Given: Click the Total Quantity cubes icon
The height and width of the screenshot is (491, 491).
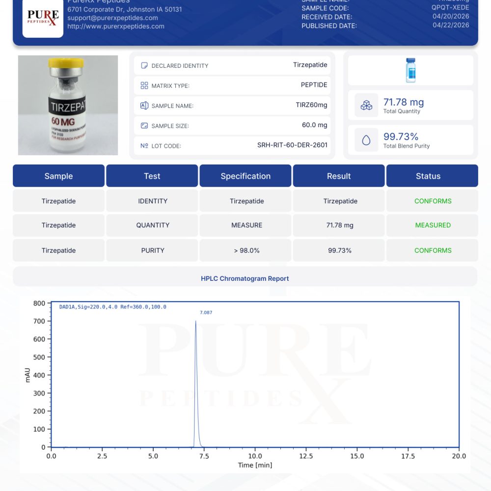Looking at the screenshot, I should (366, 105).
